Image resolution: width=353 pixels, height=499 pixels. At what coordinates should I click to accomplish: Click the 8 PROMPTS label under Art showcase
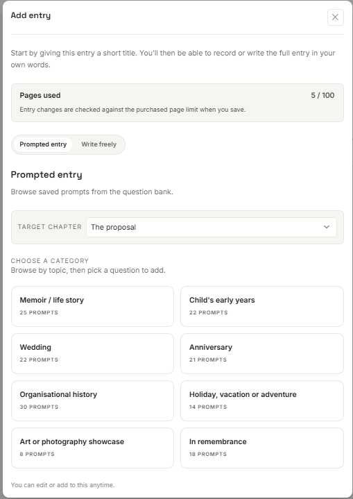click(x=37, y=454)
